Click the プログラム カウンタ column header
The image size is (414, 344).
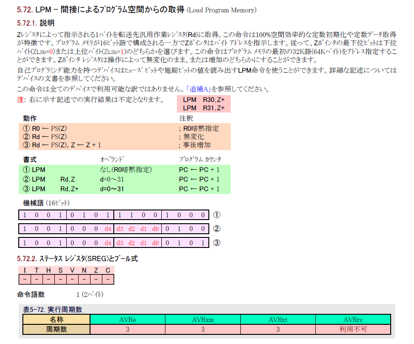(x=200, y=160)
